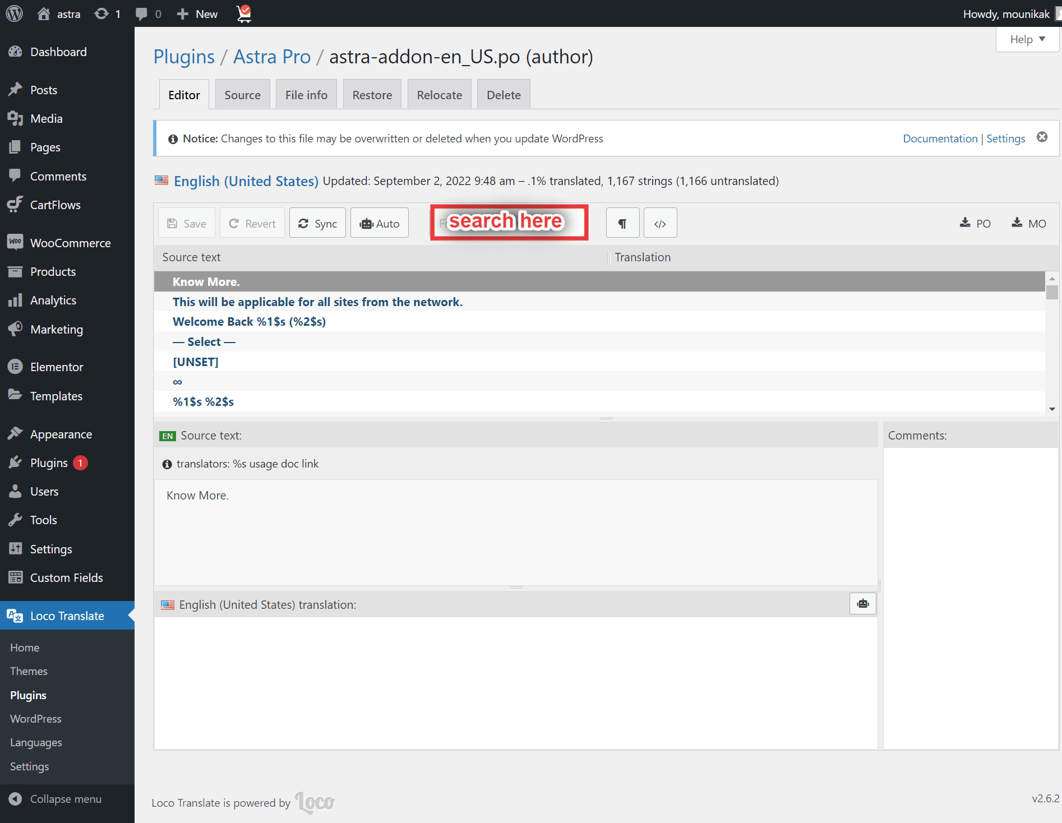This screenshot has height=823, width=1062.
Task: Click the New content button
Action: [197, 13]
